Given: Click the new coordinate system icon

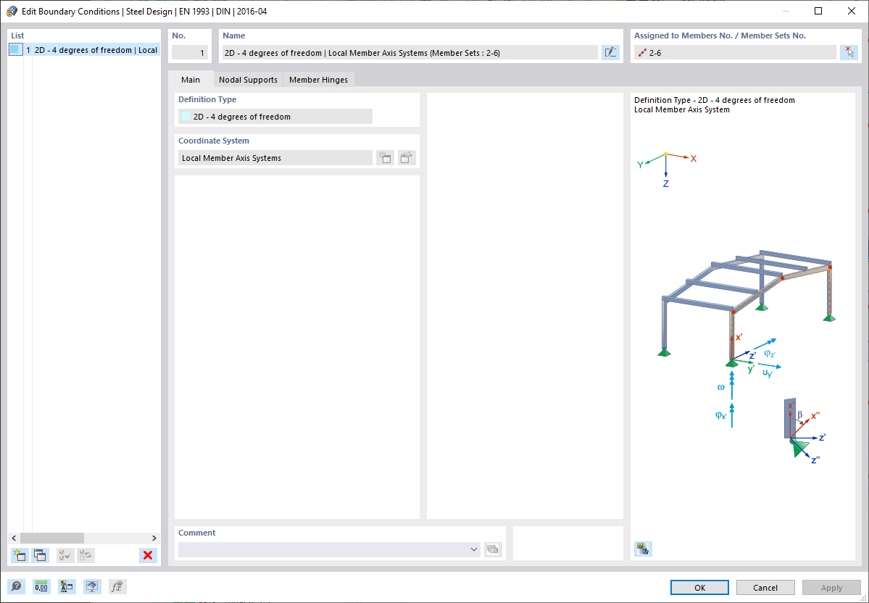Looking at the screenshot, I should click(385, 158).
